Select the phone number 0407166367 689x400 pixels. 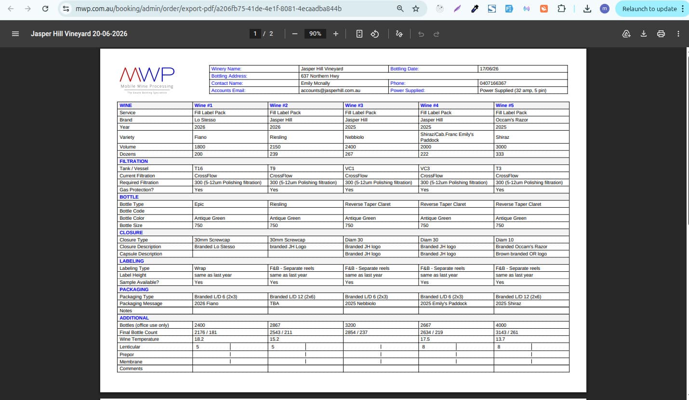[x=493, y=83]
